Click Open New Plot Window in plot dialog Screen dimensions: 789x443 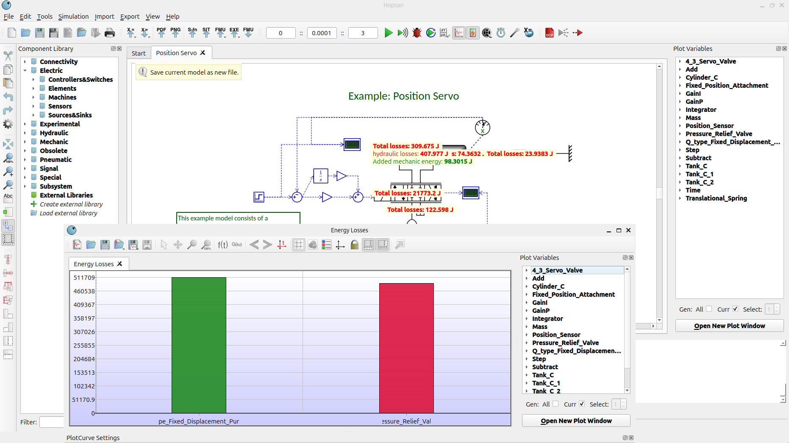click(x=576, y=421)
